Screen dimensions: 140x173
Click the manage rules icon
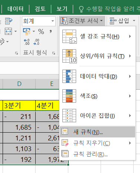pos(65,154)
